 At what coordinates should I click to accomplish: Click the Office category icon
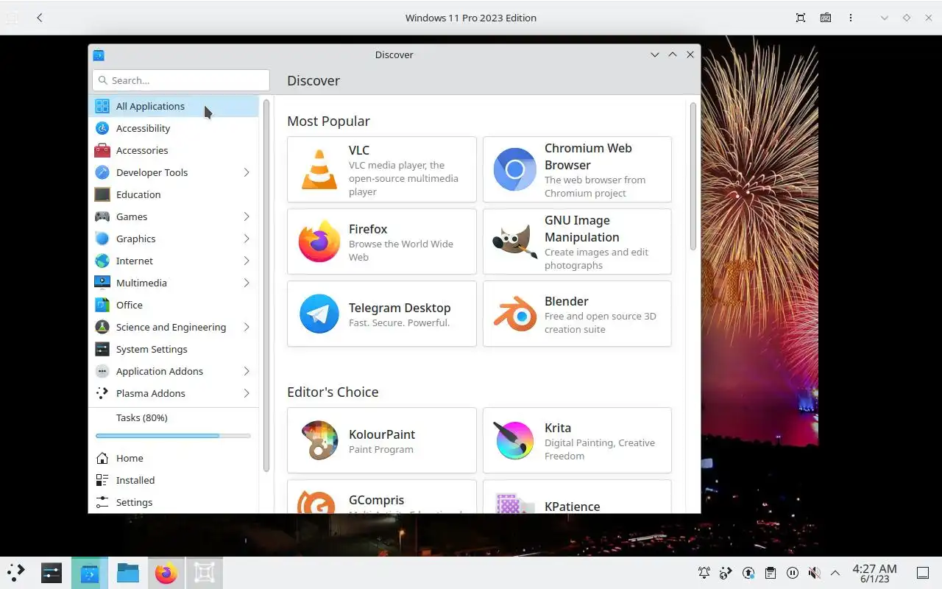[102, 305]
